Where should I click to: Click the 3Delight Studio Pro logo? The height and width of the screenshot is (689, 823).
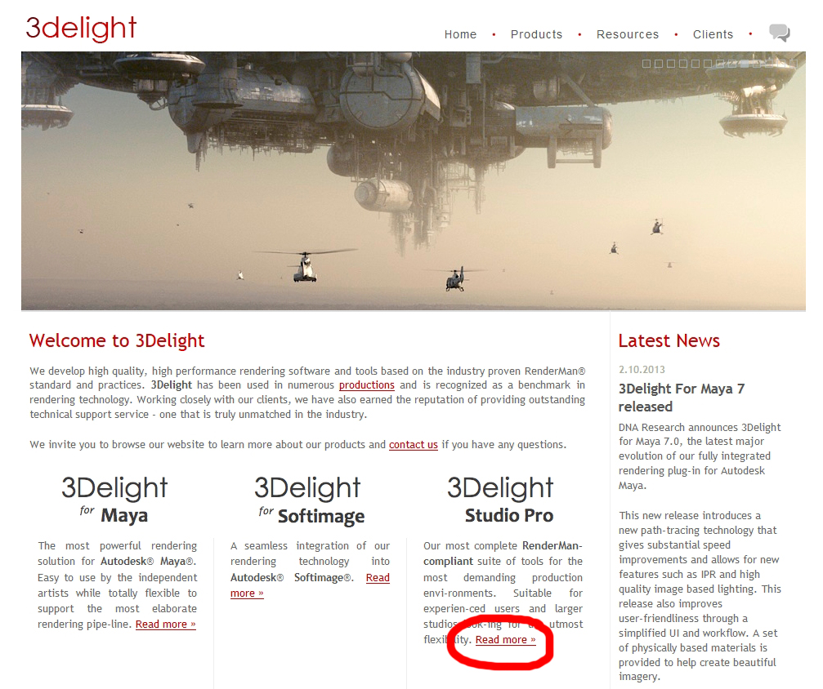tap(500, 500)
